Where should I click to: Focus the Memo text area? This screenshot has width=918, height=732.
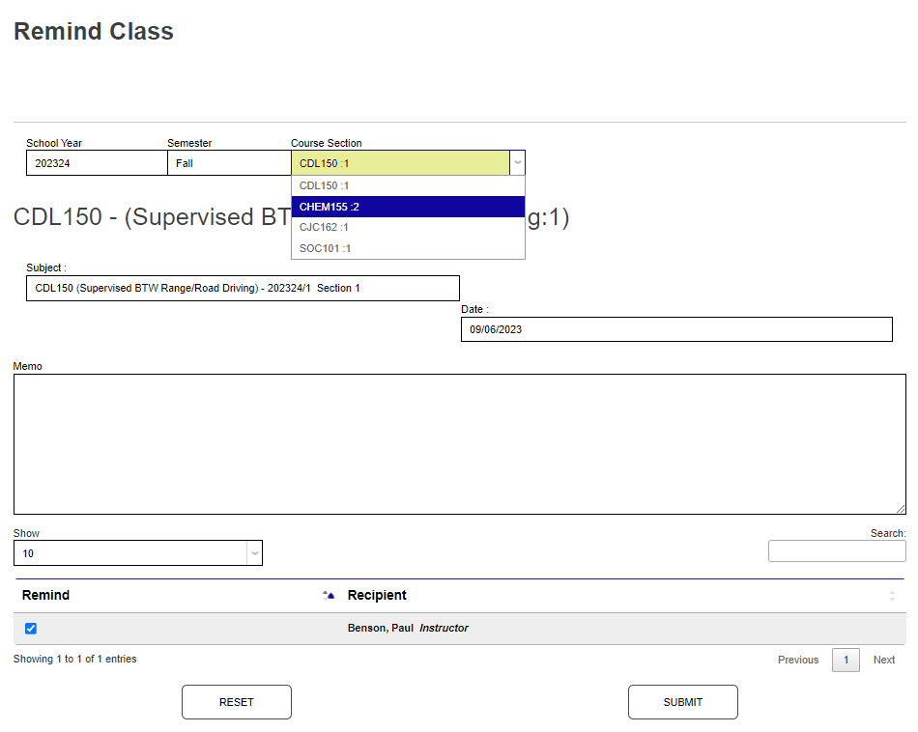pyautogui.click(x=460, y=444)
